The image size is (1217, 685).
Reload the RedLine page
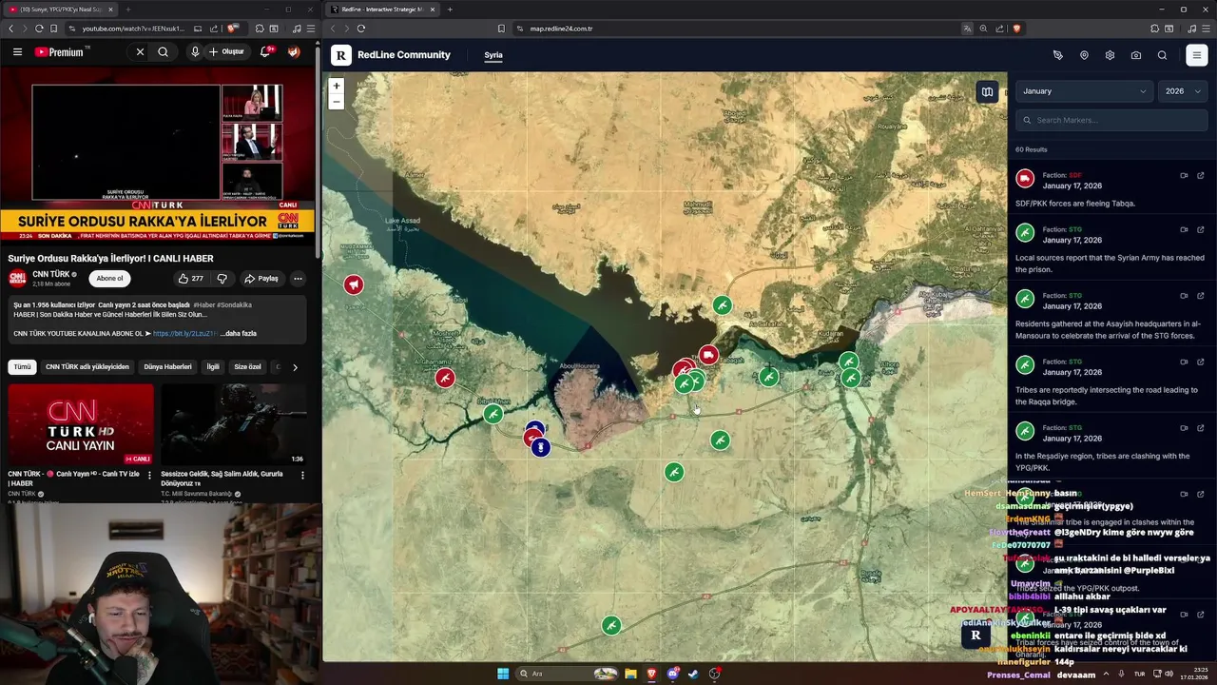361,29
